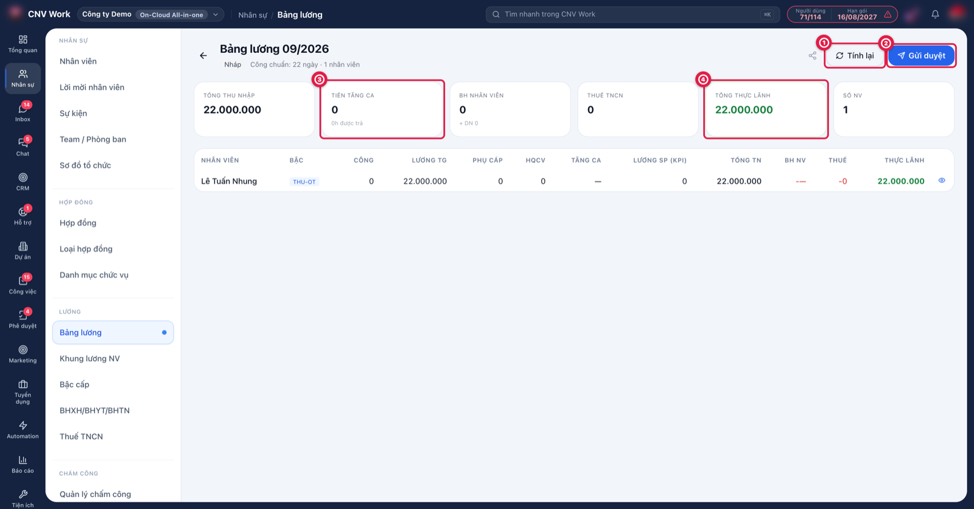Screen dimensions: 974x509
Task: Open the Tổng quan overview icon
Action: pos(23,44)
